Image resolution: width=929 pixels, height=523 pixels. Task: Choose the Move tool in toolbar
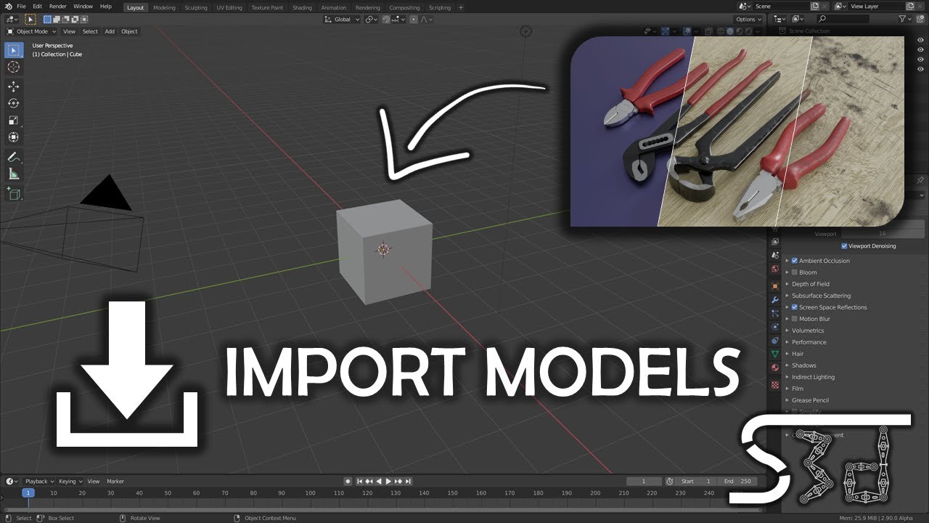click(x=13, y=86)
